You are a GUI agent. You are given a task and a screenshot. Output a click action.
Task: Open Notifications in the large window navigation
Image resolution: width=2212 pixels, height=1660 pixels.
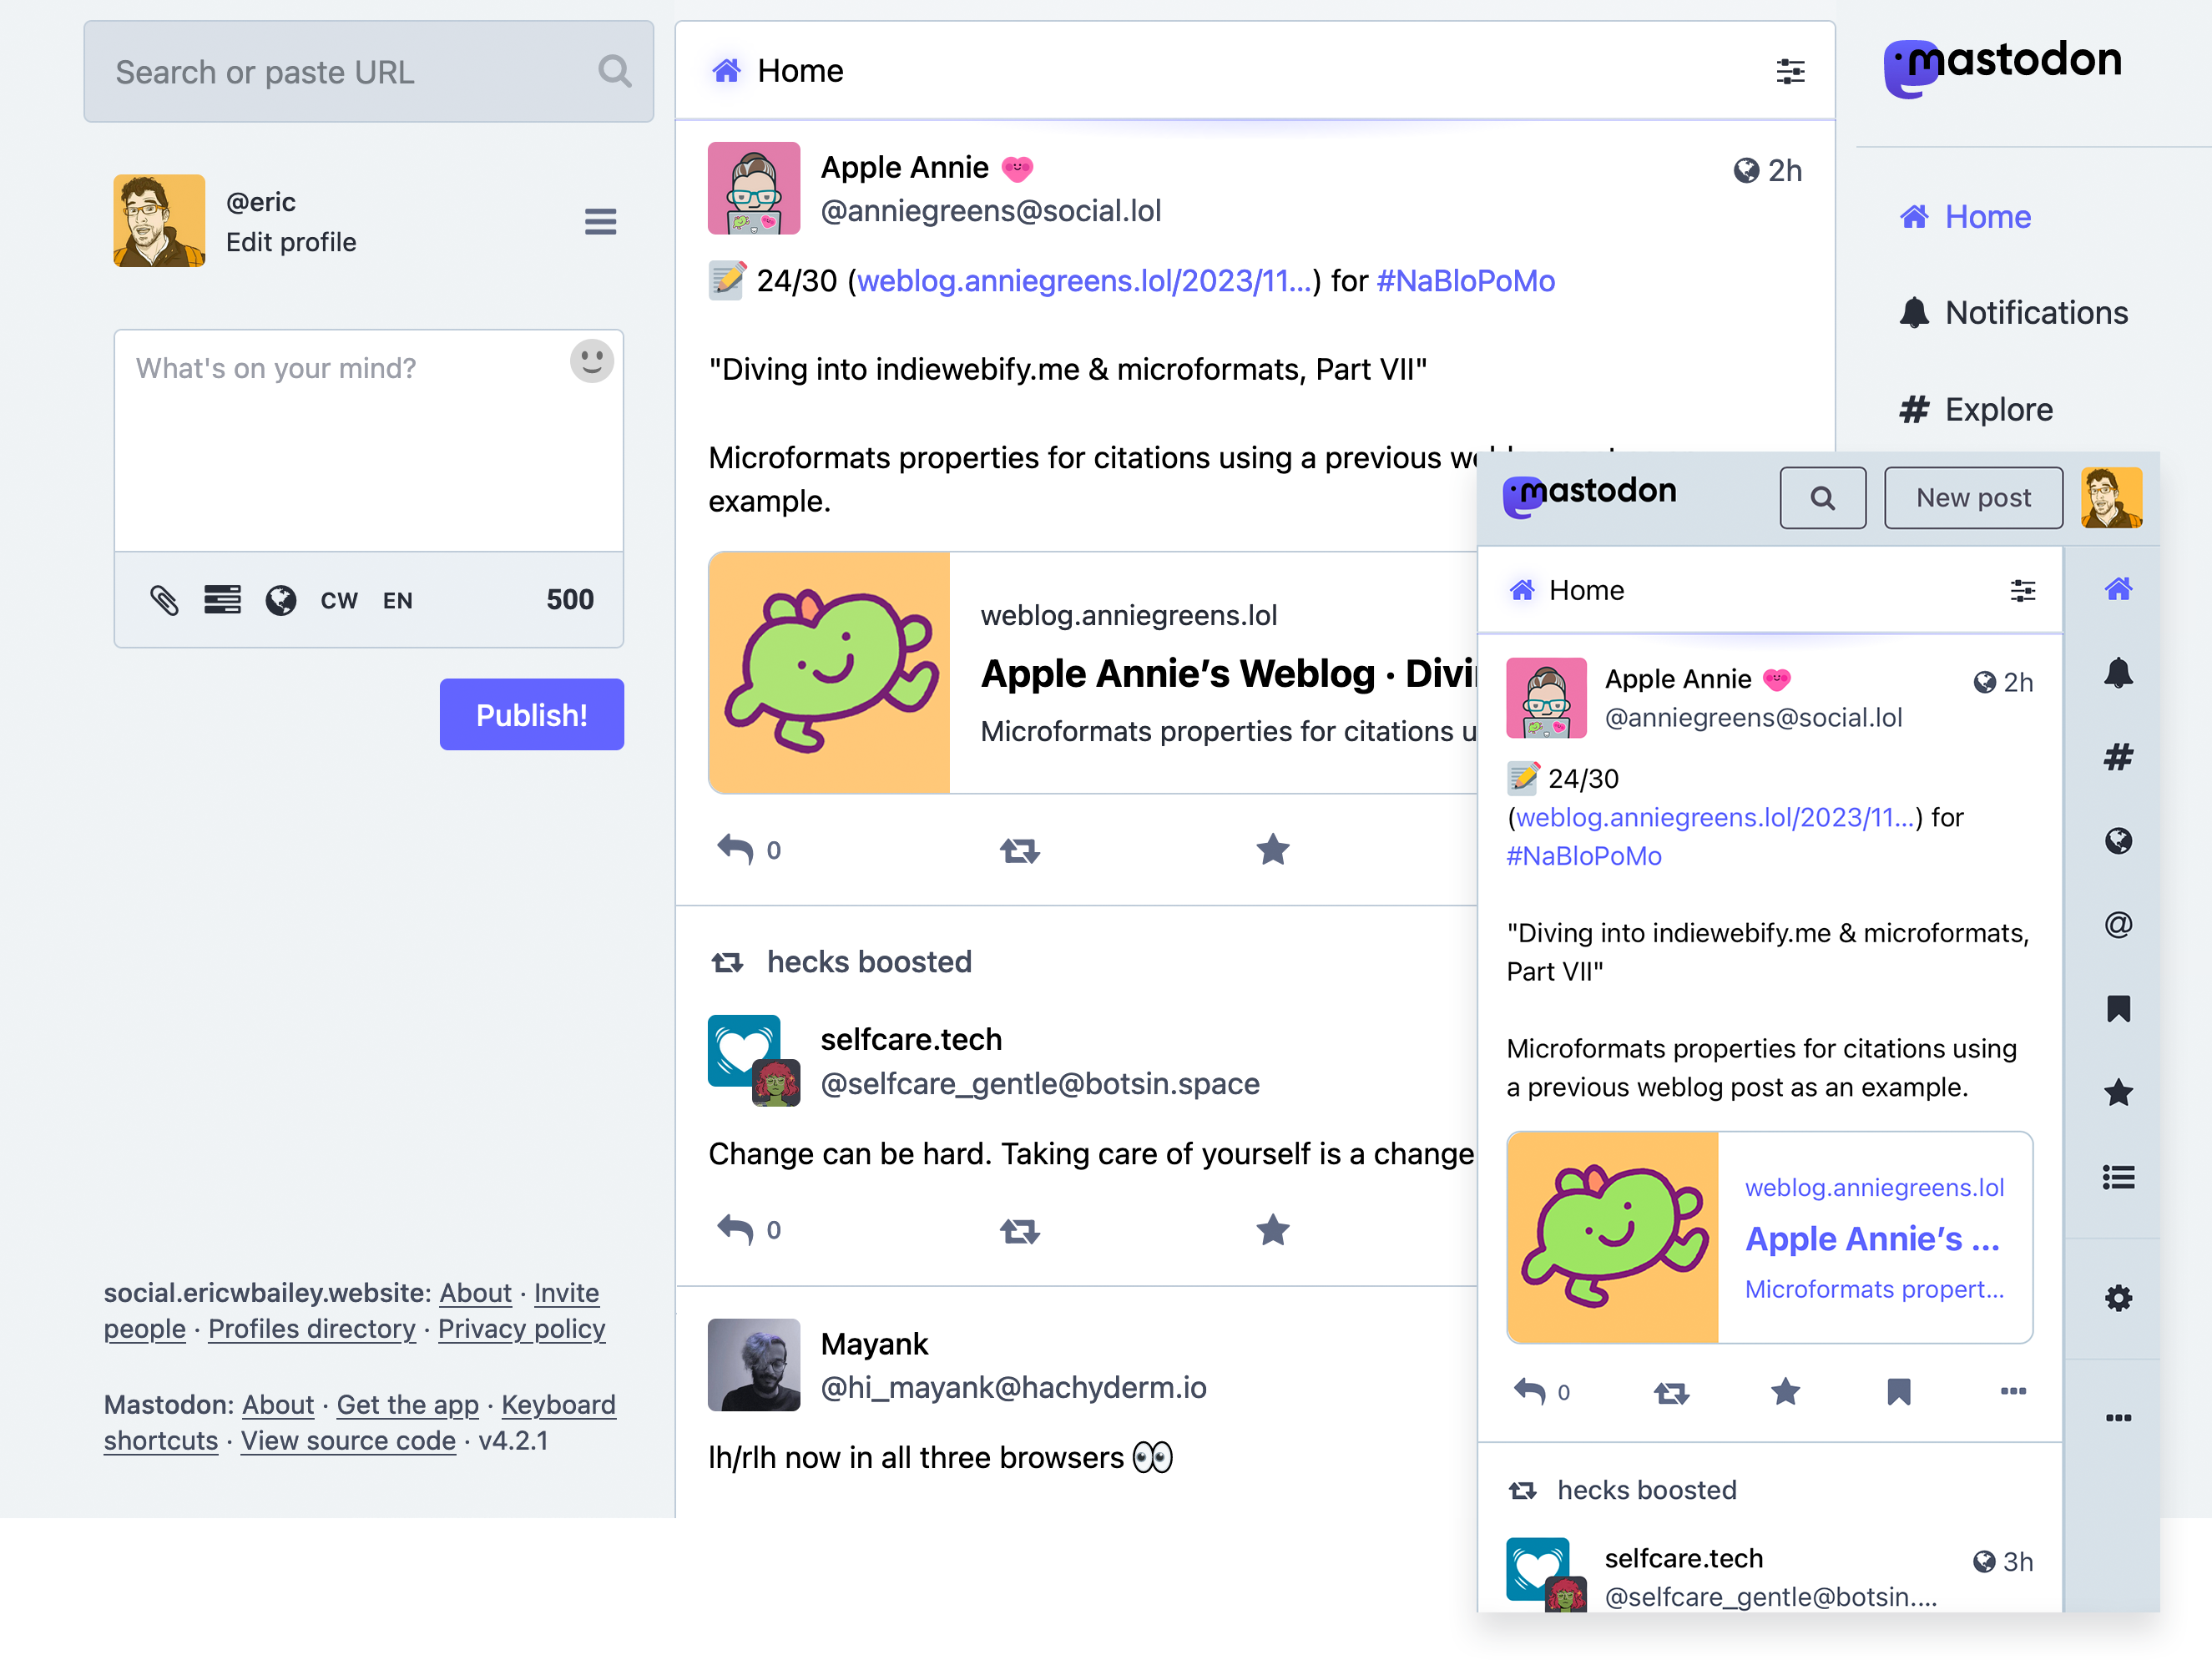click(x=2013, y=313)
